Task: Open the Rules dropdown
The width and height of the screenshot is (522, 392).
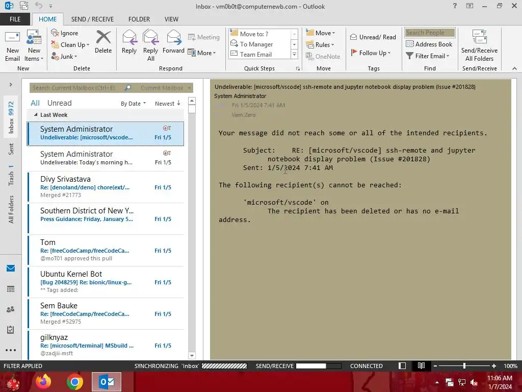Action: [x=320, y=45]
